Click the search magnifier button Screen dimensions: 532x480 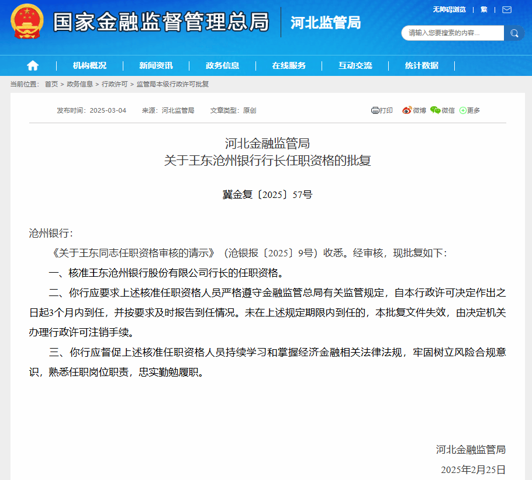click(x=514, y=33)
